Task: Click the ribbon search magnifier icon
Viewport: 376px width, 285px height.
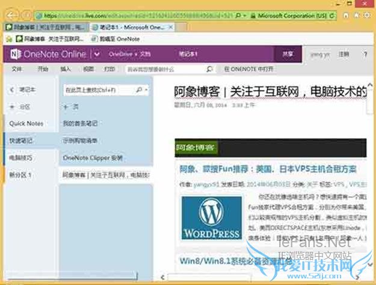Action: click(209, 69)
